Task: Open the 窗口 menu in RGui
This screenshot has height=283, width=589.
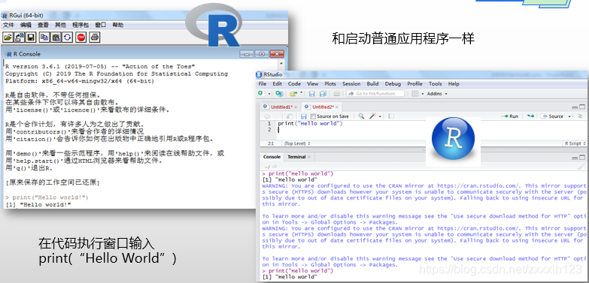Action: (x=100, y=25)
